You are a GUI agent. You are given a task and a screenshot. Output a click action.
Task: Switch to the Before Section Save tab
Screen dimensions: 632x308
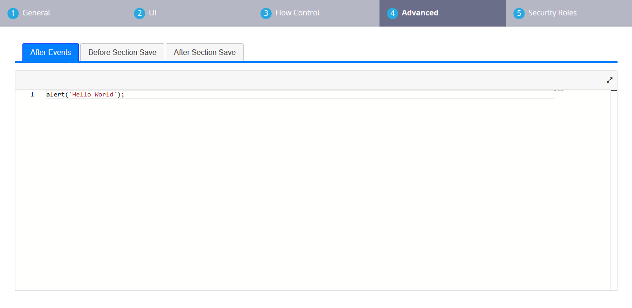122,52
